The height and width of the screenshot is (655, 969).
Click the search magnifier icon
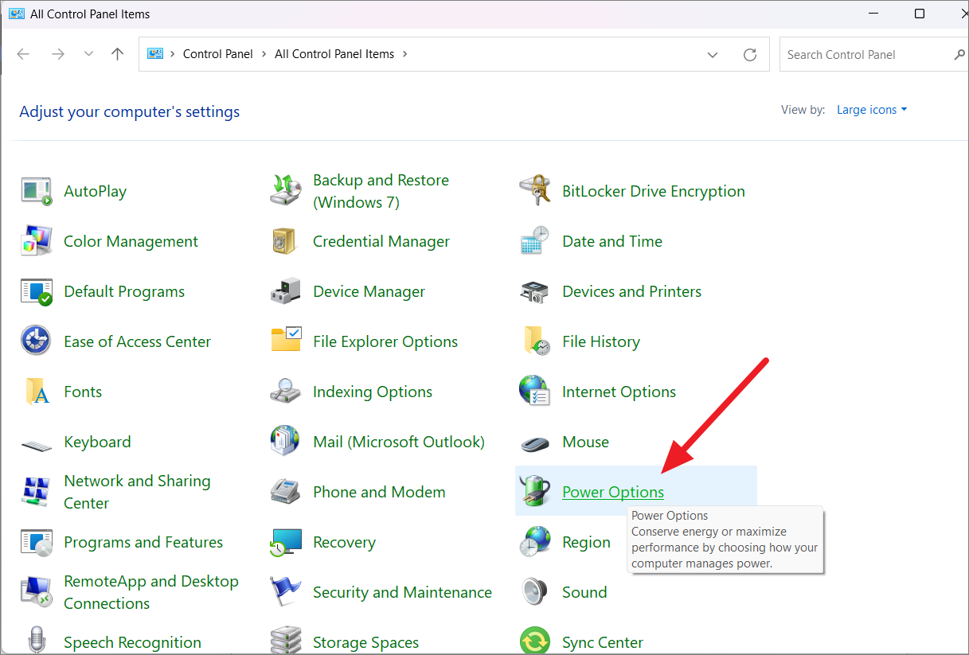(x=959, y=55)
